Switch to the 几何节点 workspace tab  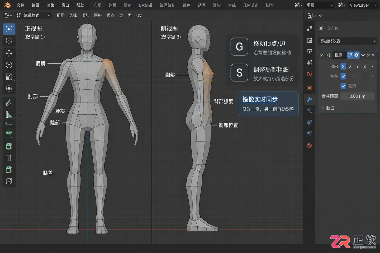pos(251,5)
